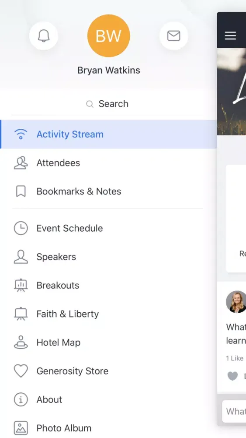The height and width of the screenshot is (438, 246).
Task: Open About menu item
Action: [109, 399]
